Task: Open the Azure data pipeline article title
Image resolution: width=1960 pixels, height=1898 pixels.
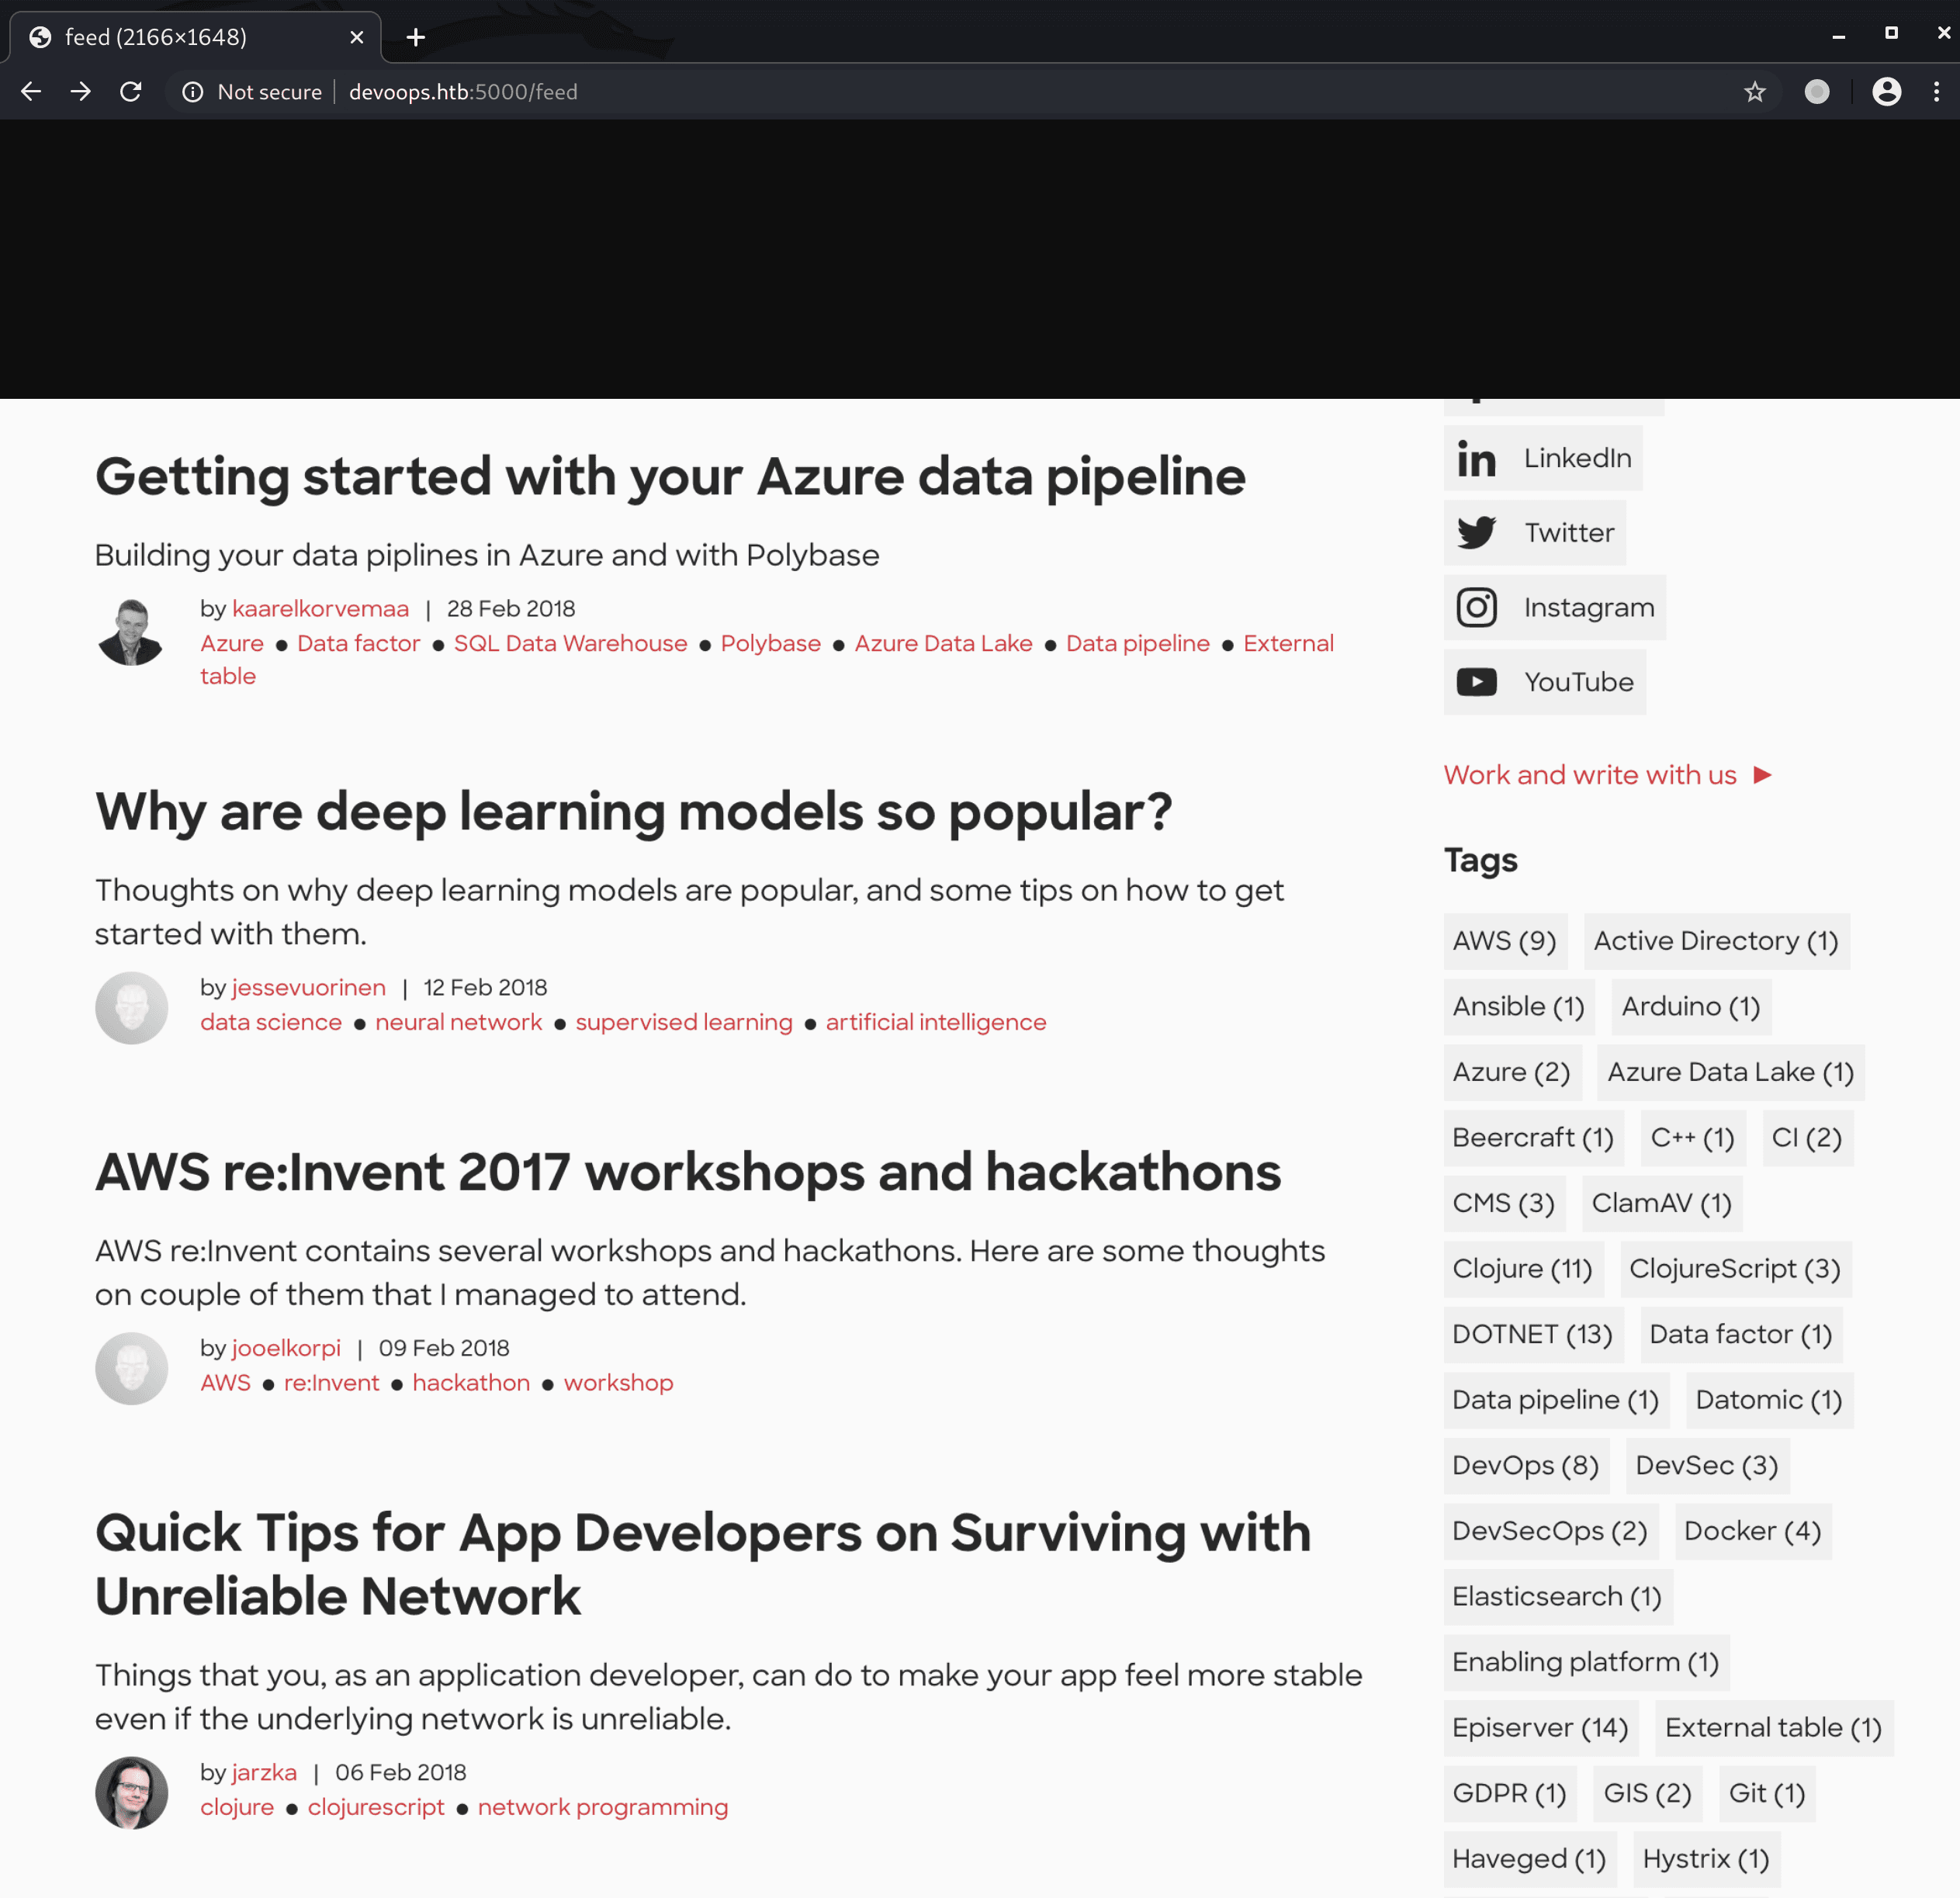Action: pos(670,476)
